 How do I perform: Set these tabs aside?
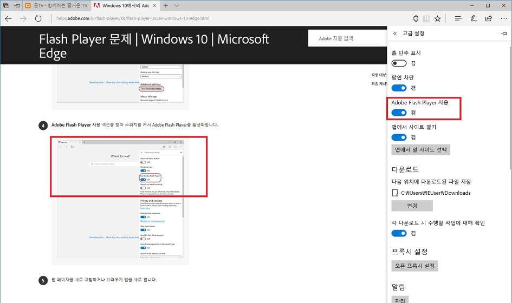click(17, 5)
